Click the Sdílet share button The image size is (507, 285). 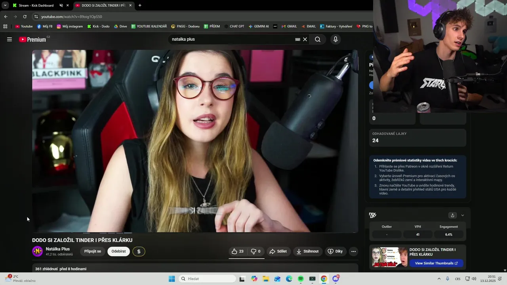[278, 251]
